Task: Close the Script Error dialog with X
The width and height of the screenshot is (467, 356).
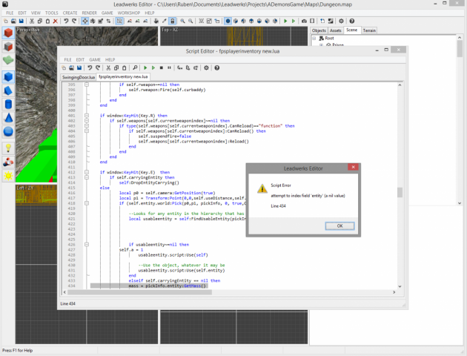Action: point(352,168)
